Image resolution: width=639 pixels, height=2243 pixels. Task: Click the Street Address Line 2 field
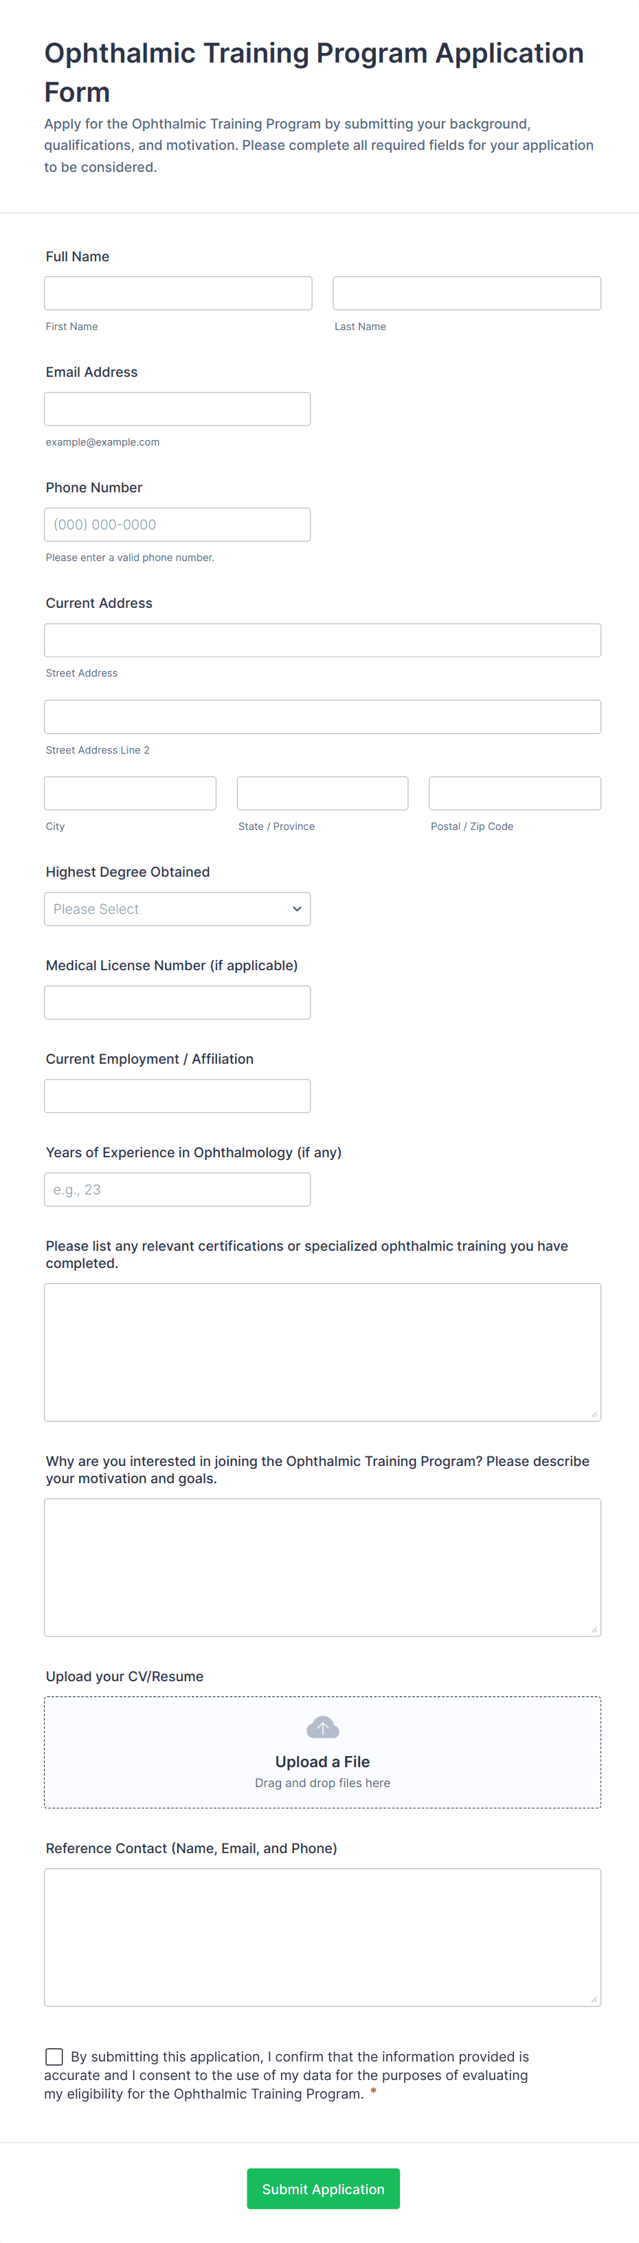click(322, 716)
